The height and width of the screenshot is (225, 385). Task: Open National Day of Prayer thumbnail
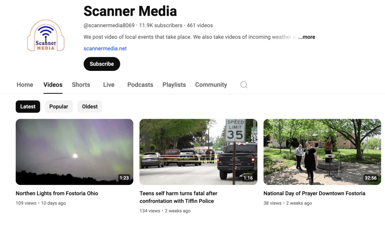coord(322,152)
